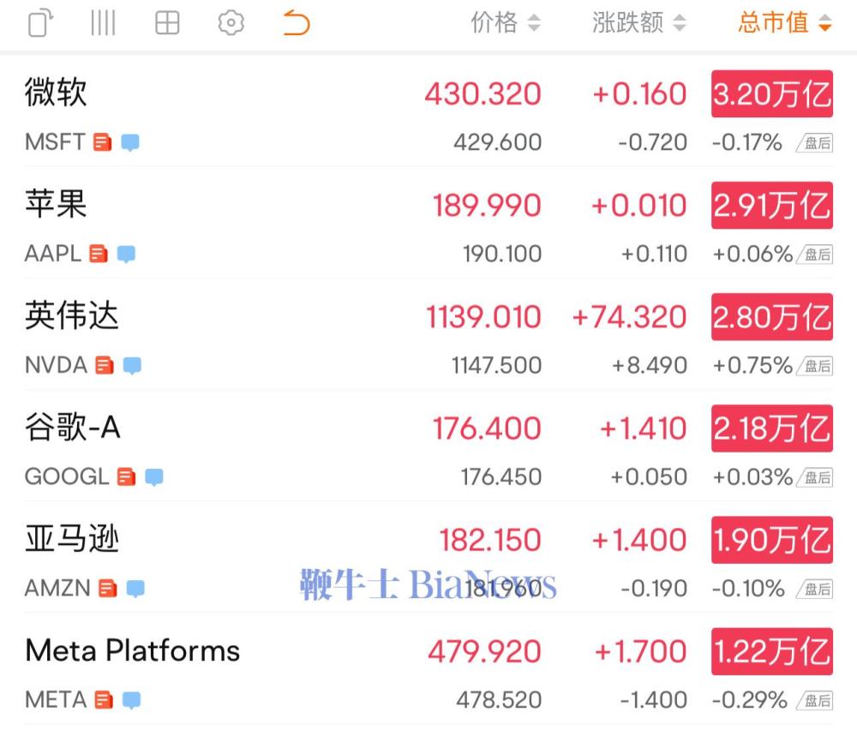Open MSFT orange news document icon
Screen dimensions: 857x731
102,142
